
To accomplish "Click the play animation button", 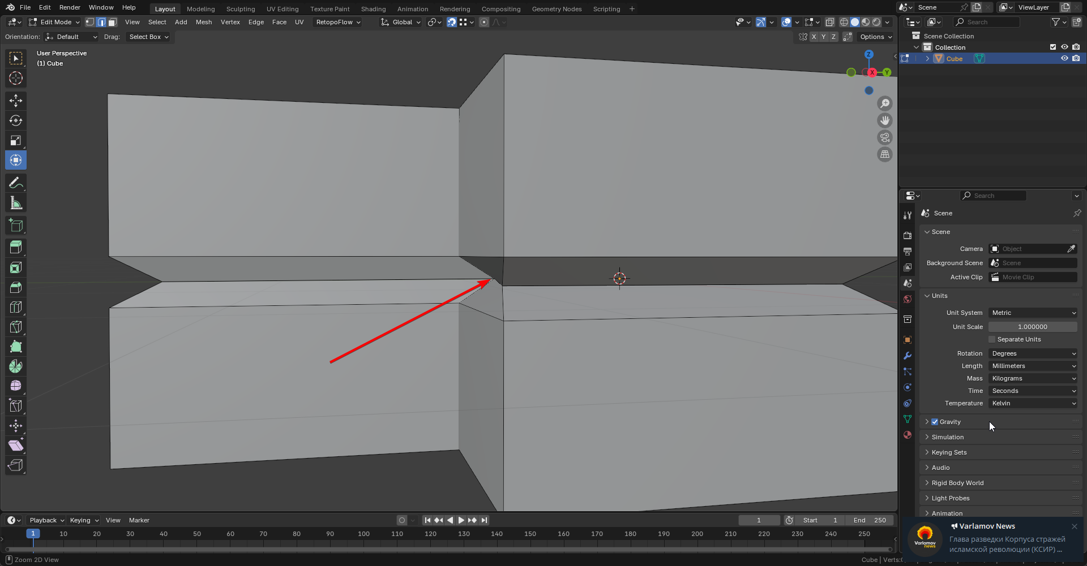I will click(x=461, y=520).
